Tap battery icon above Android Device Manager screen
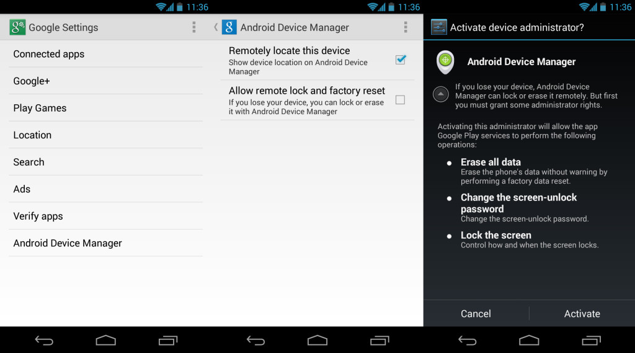The height and width of the screenshot is (353, 635). point(391,7)
